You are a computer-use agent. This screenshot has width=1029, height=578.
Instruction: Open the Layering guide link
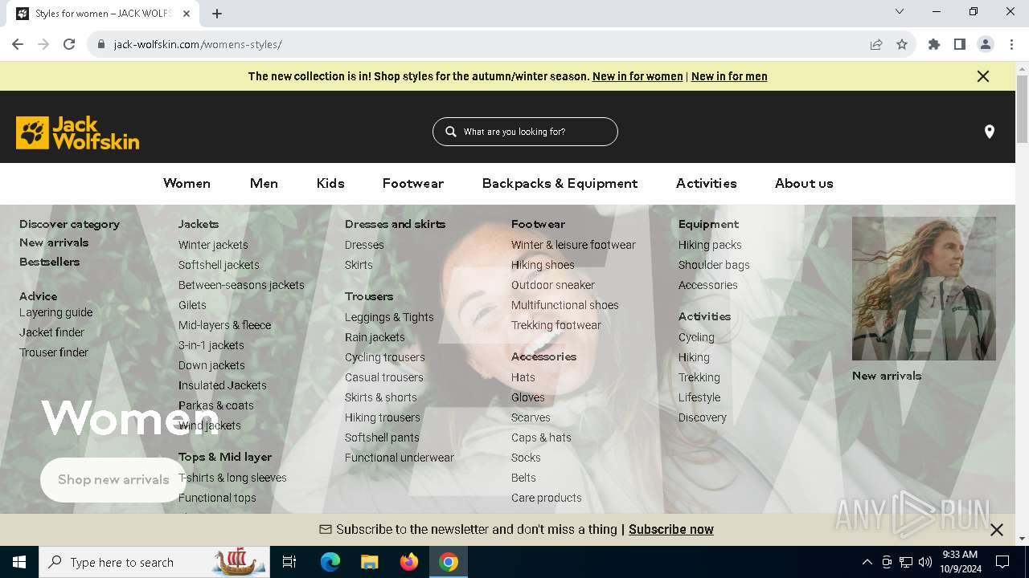(x=55, y=312)
